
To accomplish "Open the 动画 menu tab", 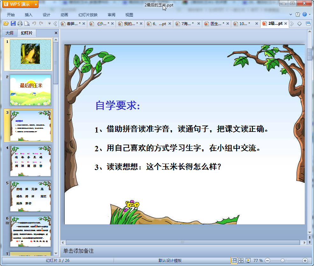I will coord(64,15).
